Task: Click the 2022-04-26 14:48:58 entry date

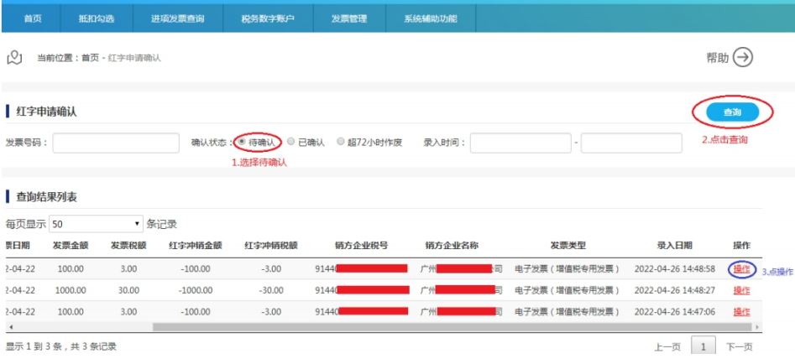Action: (x=674, y=269)
